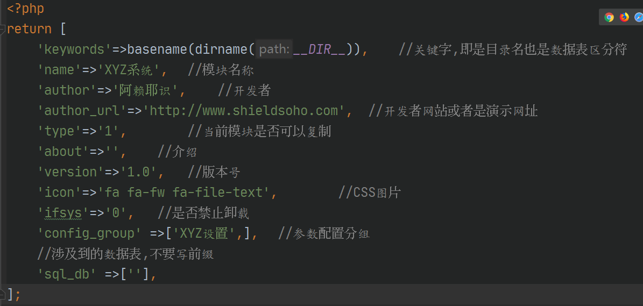Click the 'author' value 阿赖耶识
This screenshot has height=306, width=643.
[145, 90]
